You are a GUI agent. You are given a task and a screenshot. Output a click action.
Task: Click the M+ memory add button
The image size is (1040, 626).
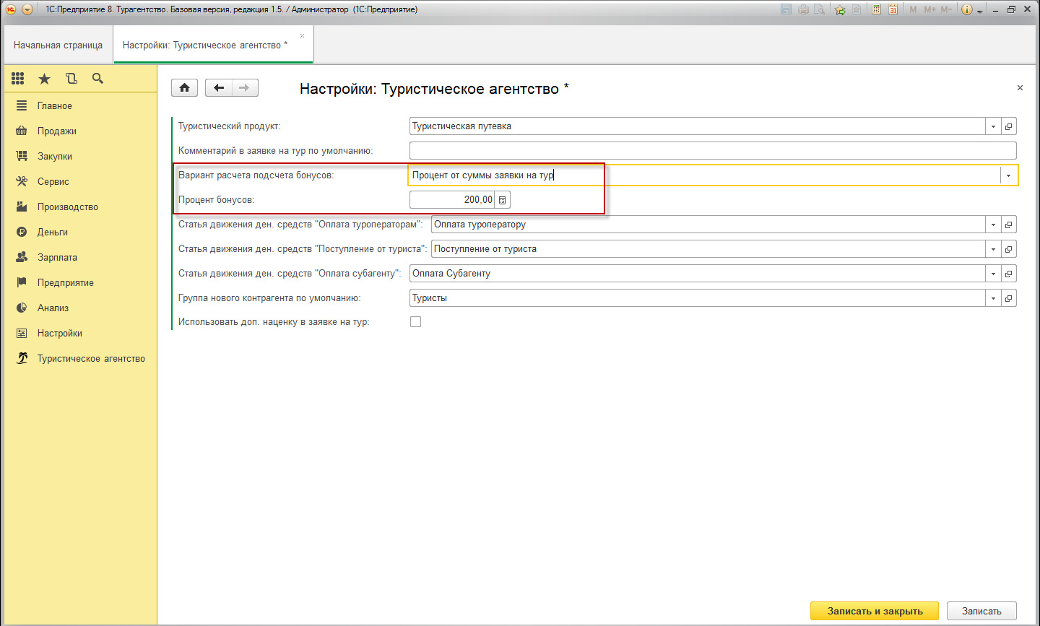pos(929,9)
